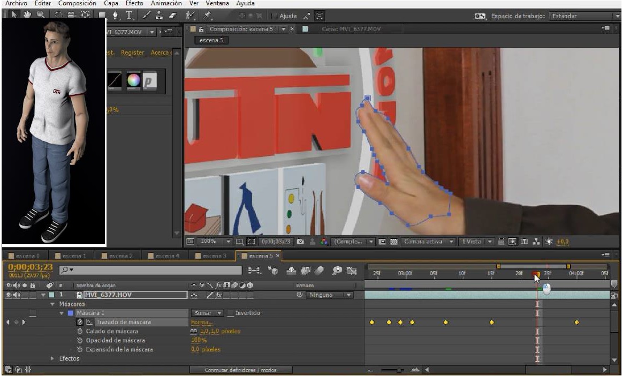Open the viewer magnification 100% dropdown
622x376 pixels.
click(x=214, y=242)
